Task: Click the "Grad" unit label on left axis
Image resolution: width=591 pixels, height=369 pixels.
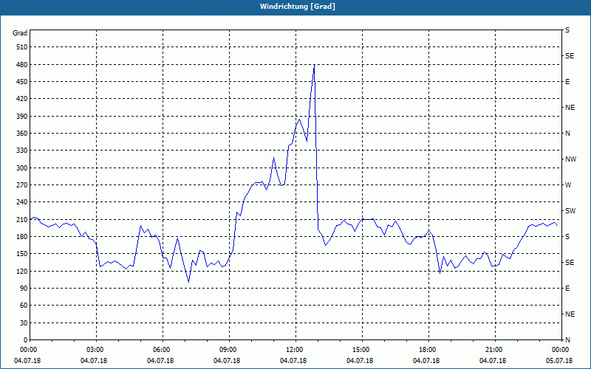Action: [20, 33]
